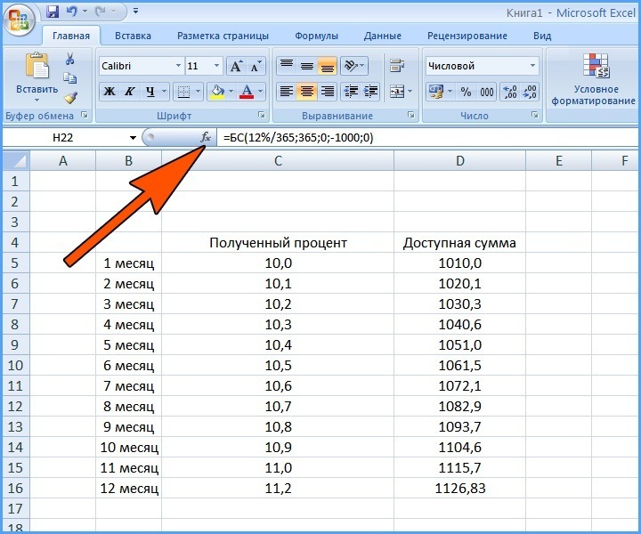Screen dimensions: 641x534
Task: Decrease cell indent
Action: (x=351, y=92)
